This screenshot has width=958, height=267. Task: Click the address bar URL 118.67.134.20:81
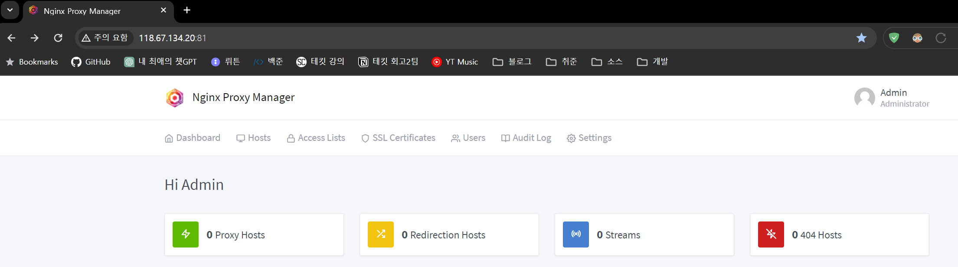[x=173, y=38]
